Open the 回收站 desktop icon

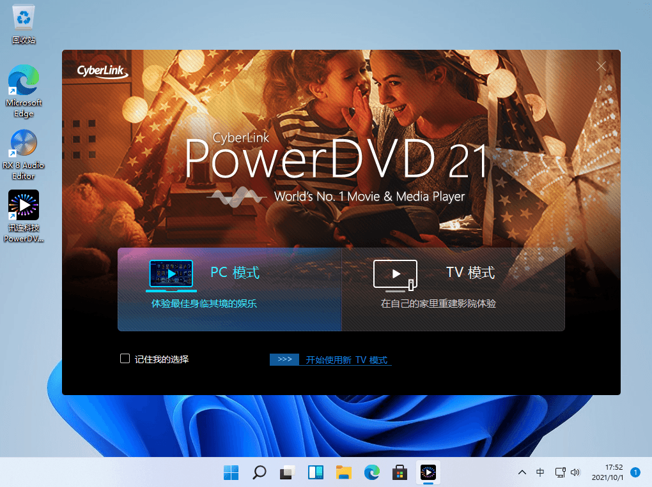pyautogui.click(x=24, y=24)
